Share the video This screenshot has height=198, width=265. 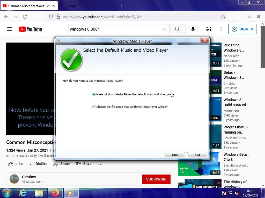point(62,164)
